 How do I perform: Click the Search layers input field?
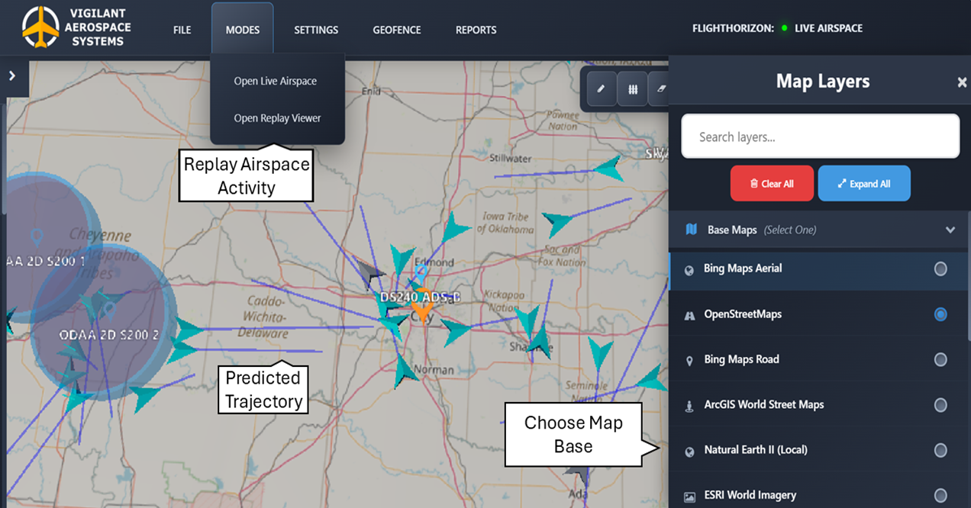point(820,137)
